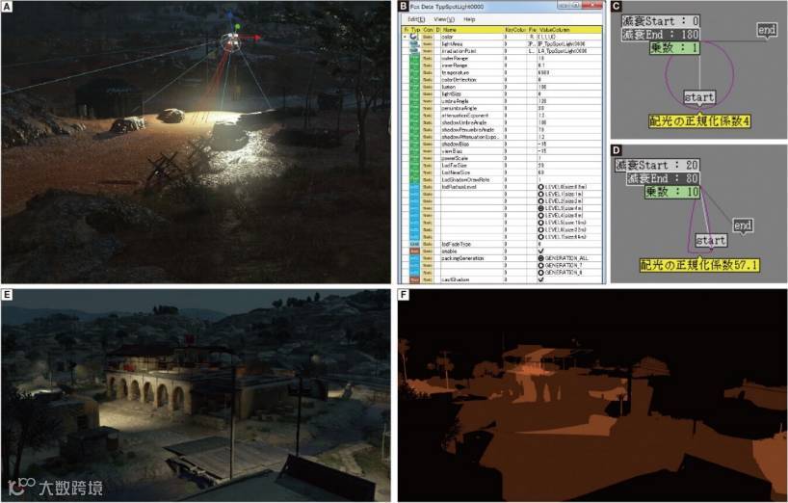
Task: Select the color property name cell
Action: click(x=472, y=37)
